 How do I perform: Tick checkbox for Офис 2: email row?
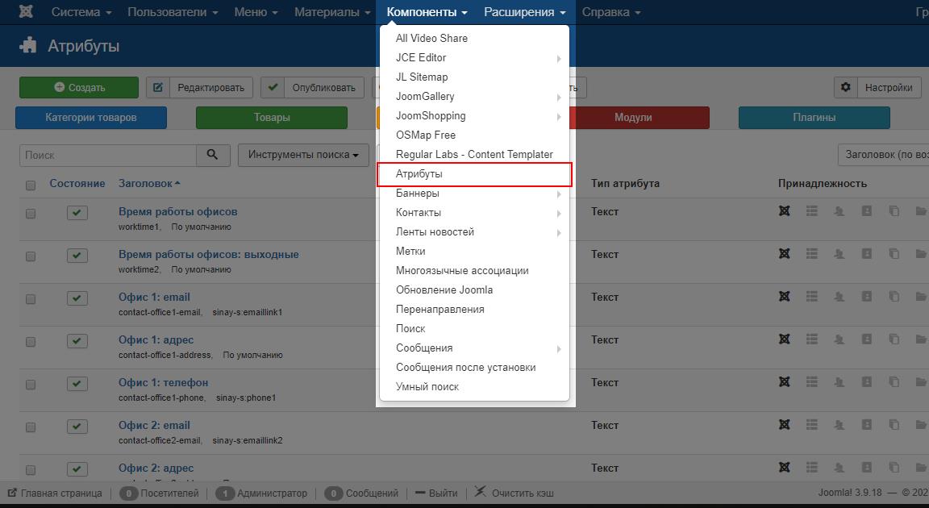coord(31,427)
